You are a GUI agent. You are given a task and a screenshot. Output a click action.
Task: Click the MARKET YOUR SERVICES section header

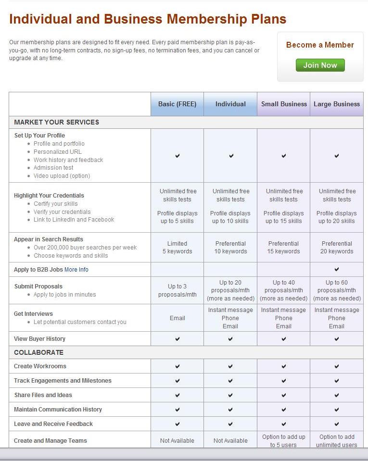click(56, 122)
